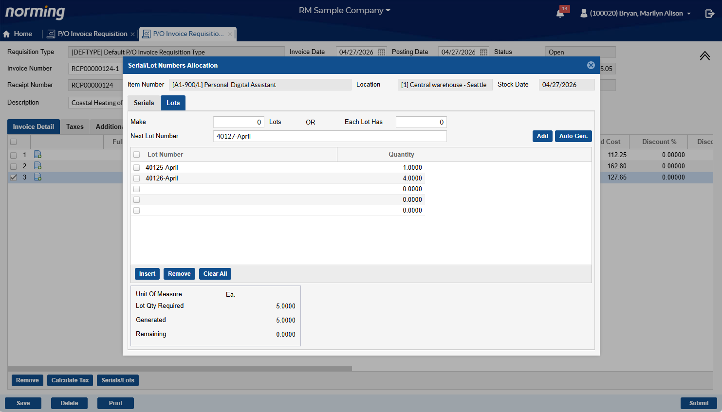Click the Auto-Gen. button
The height and width of the screenshot is (412, 722).
pos(573,136)
